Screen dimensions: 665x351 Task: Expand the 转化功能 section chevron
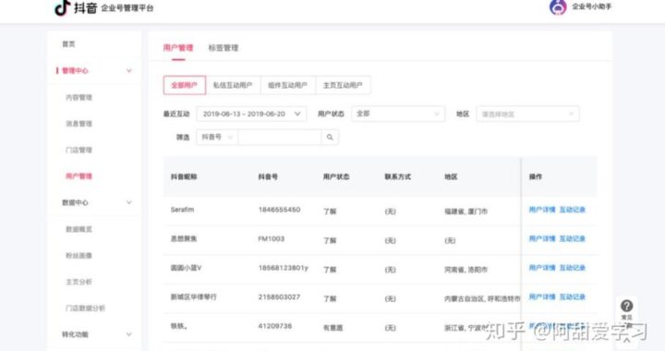coord(129,334)
